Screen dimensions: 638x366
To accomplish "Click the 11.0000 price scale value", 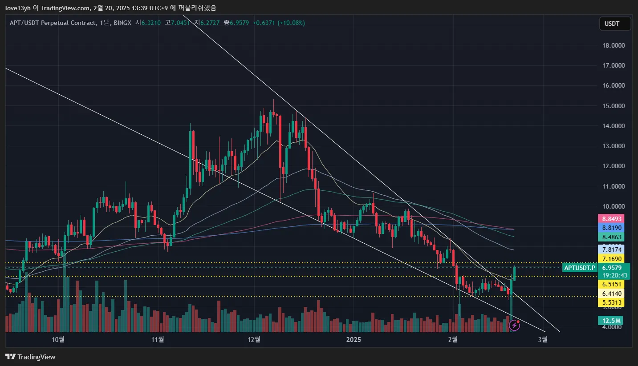I will pos(614,186).
